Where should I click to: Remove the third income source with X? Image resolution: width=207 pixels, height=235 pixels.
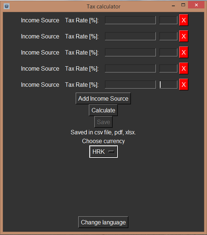[x=184, y=52]
